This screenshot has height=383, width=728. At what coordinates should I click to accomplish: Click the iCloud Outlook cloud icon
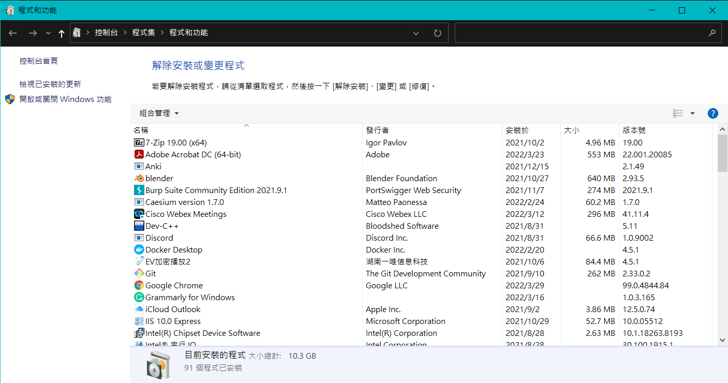click(x=139, y=309)
